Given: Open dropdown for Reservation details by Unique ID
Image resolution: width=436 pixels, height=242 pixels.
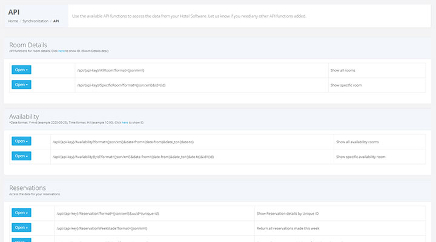Looking at the screenshot, I should pyautogui.click(x=21, y=212).
